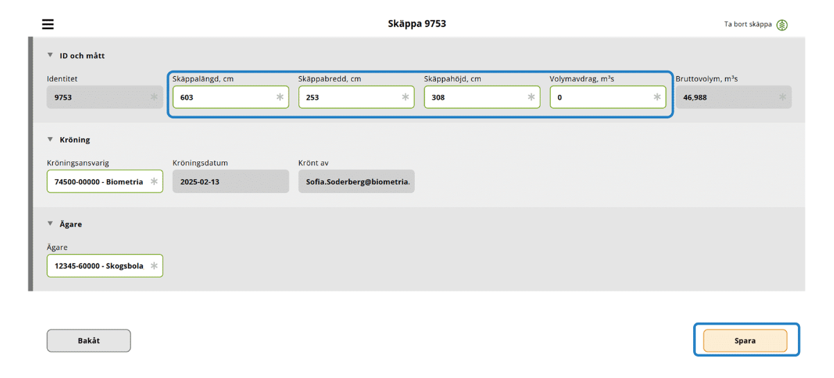Image resolution: width=834 pixels, height=378 pixels.
Task: Collapse the ID och mått section
Action: point(50,55)
